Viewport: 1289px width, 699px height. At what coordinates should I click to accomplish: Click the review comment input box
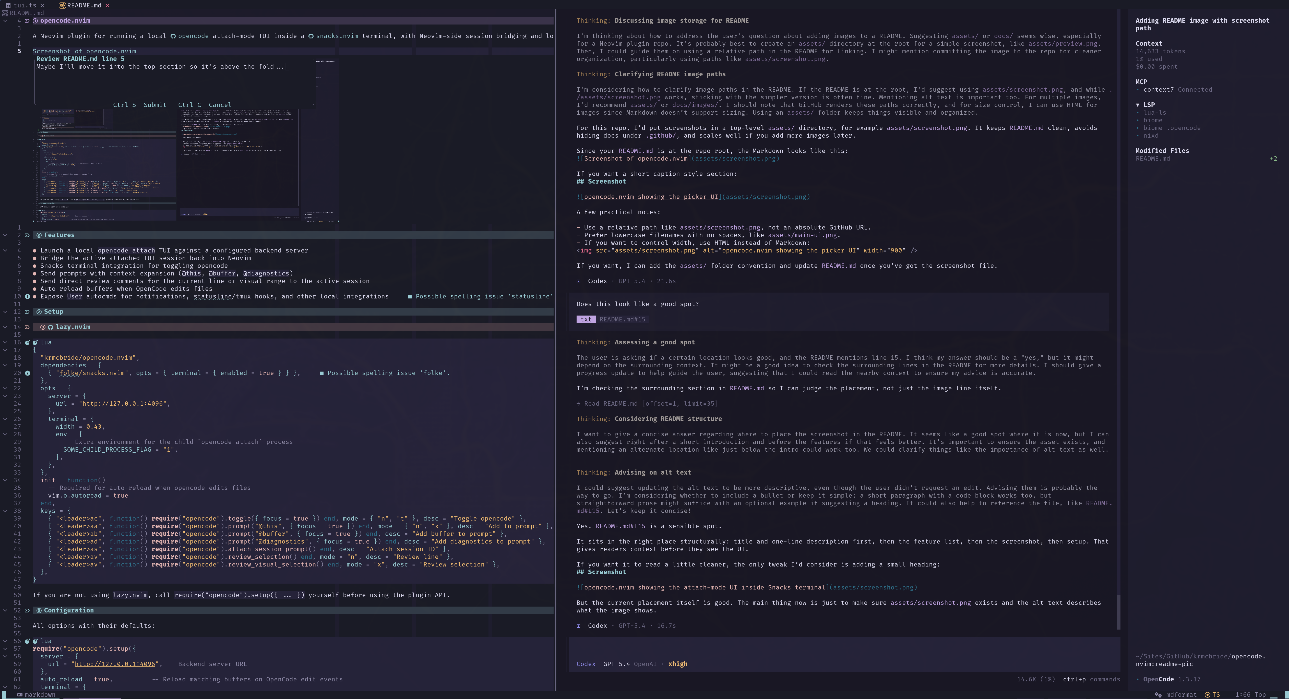(174, 81)
